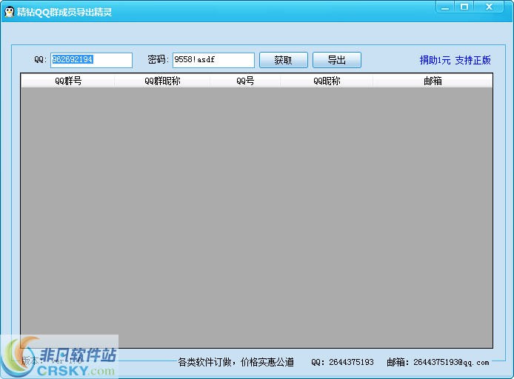The height and width of the screenshot is (379, 514).
Task: Open the 捐助1元 支持正版 link
Action: pyautogui.click(x=455, y=60)
